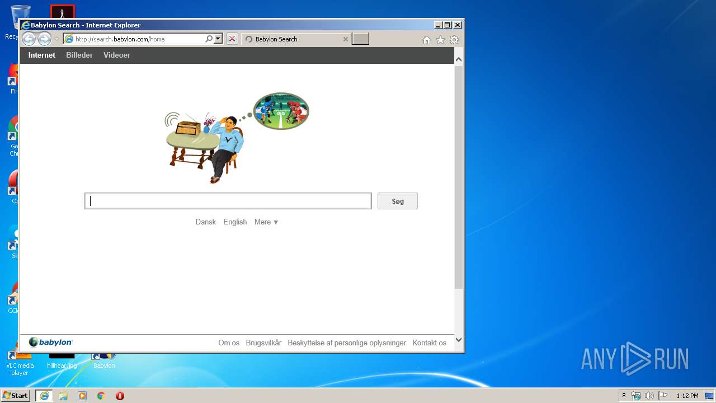Open Favorites star icon
The image size is (716, 403).
coord(441,40)
